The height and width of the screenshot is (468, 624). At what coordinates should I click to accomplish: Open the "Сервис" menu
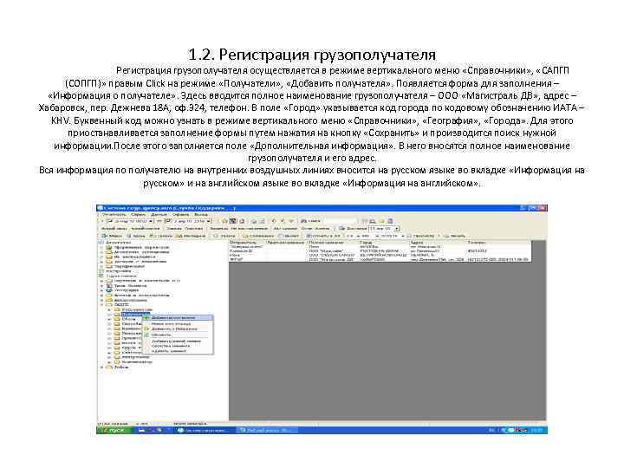pos(138,215)
